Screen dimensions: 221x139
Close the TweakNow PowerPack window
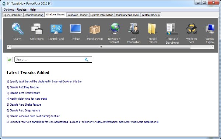coord(214,3)
